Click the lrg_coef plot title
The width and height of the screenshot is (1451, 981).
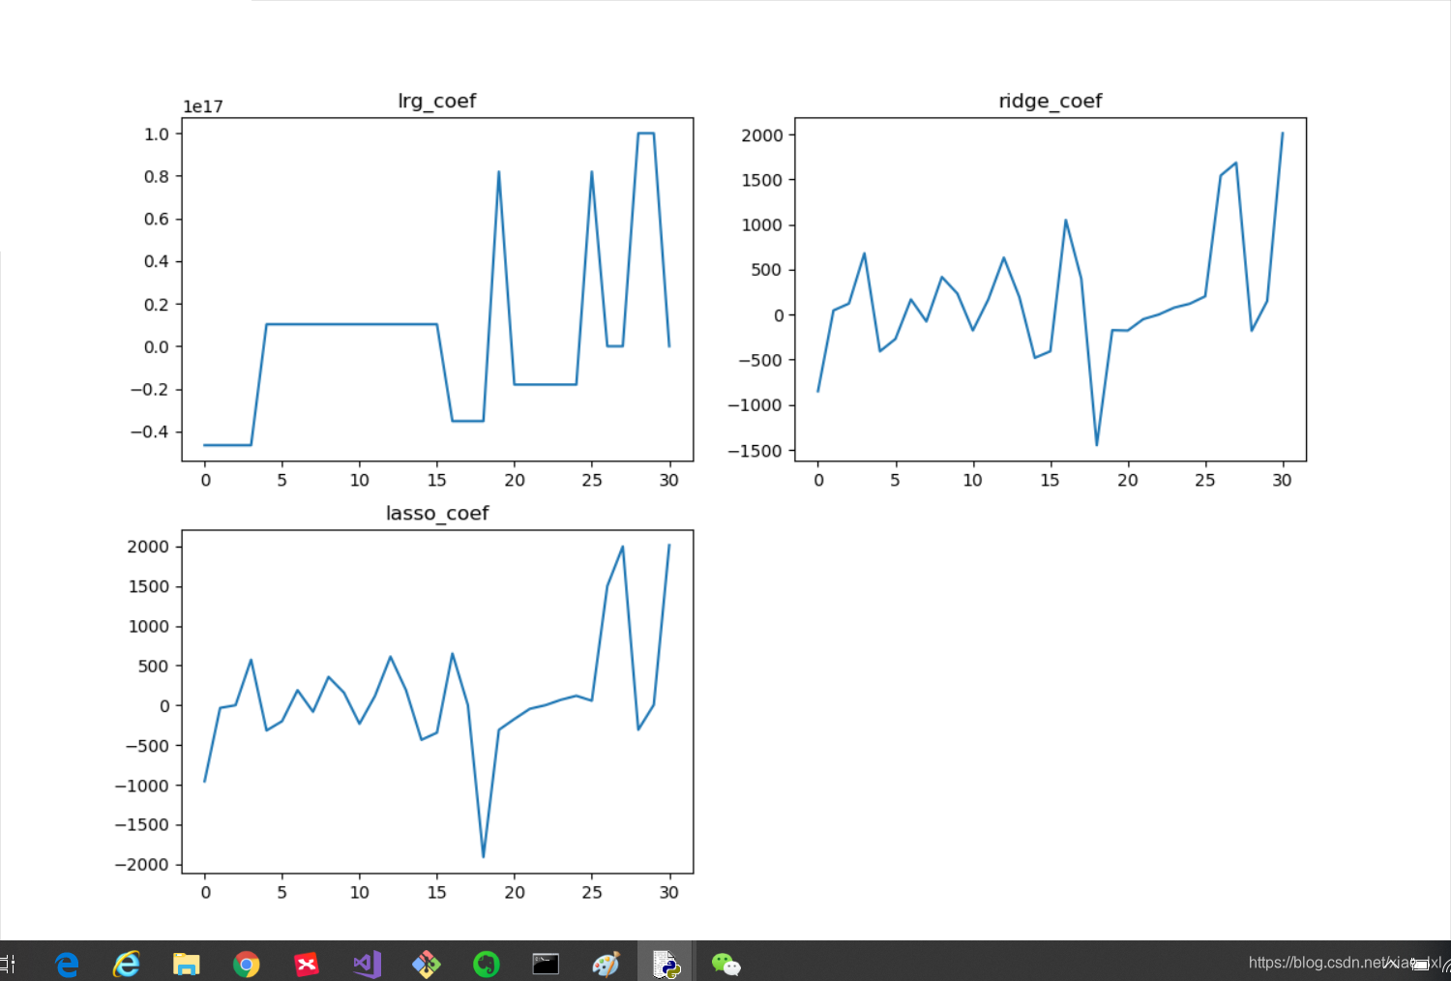(437, 102)
